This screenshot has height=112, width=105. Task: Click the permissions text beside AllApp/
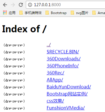pyautogui.click(x=14, y=80)
